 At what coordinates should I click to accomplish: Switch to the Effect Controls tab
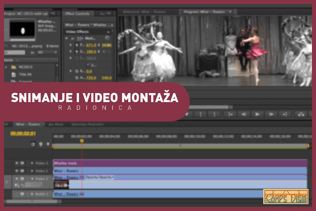(x=77, y=14)
